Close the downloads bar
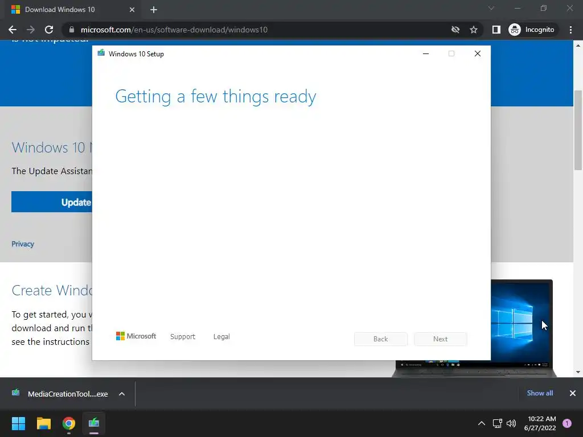The height and width of the screenshot is (437, 583). [573, 393]
